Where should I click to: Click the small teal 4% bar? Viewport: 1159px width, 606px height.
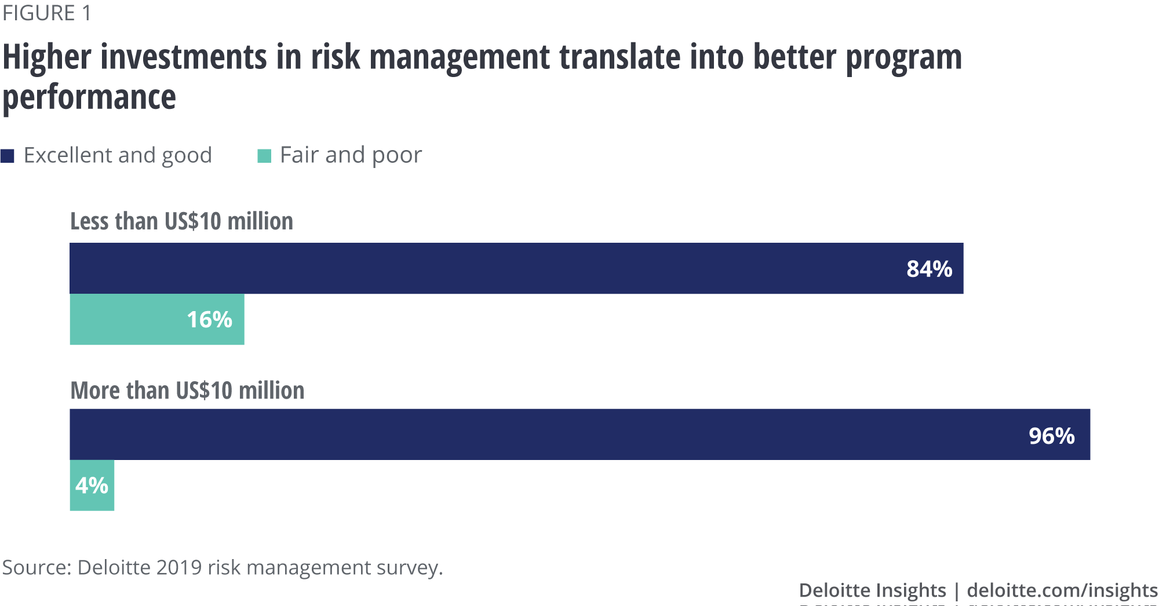(x=92, y=485)
